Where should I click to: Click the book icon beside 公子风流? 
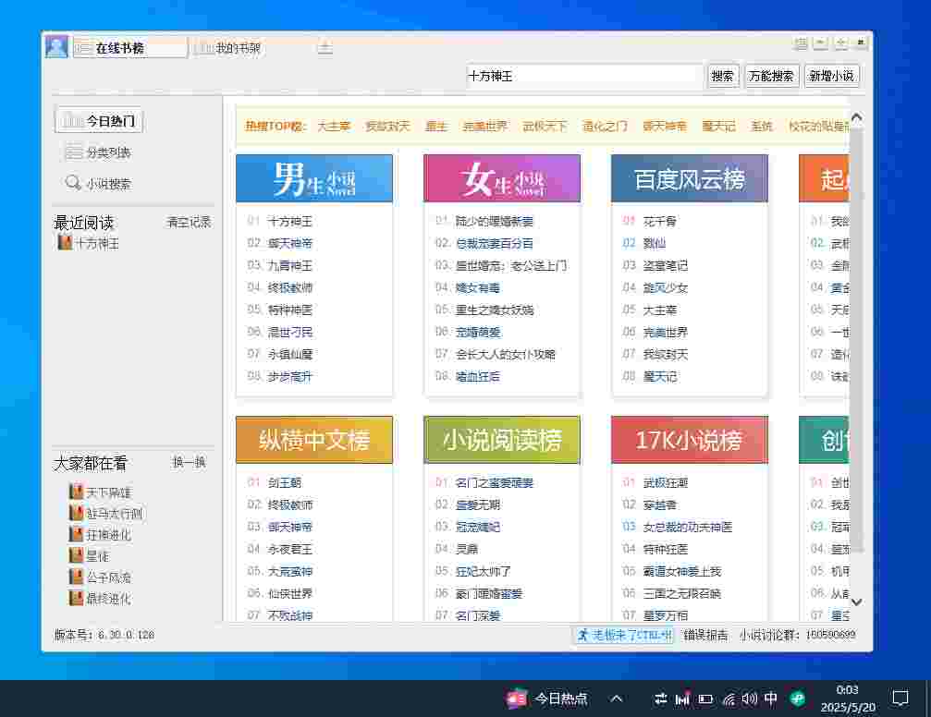(x=76, y=577)
